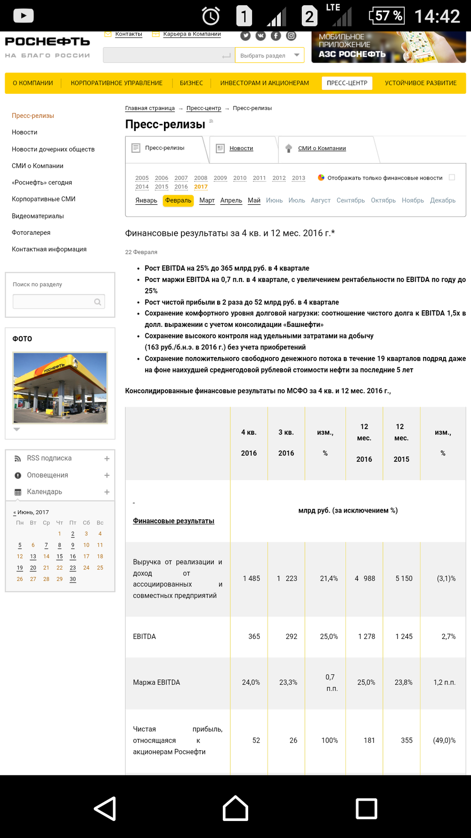The image size is (471, 838).
Task: Click the down arrow under the photo
Action: pos(17,429)
